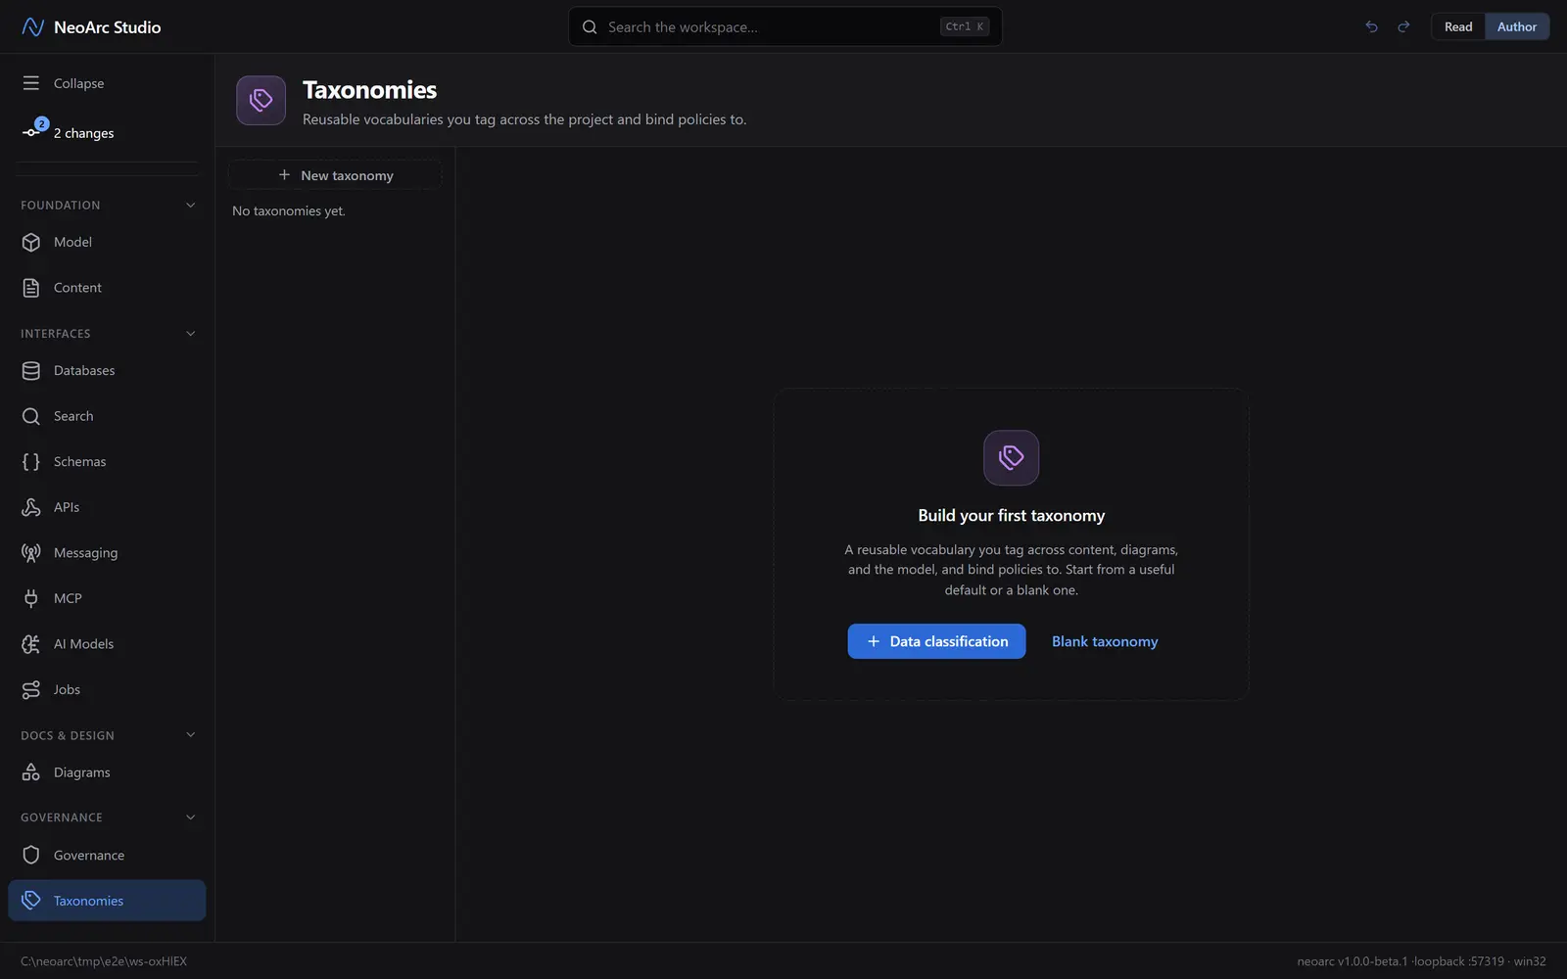Open the Schemas braces icon
The width and height of the screenshot is (1567, 979).
point(31,461)
